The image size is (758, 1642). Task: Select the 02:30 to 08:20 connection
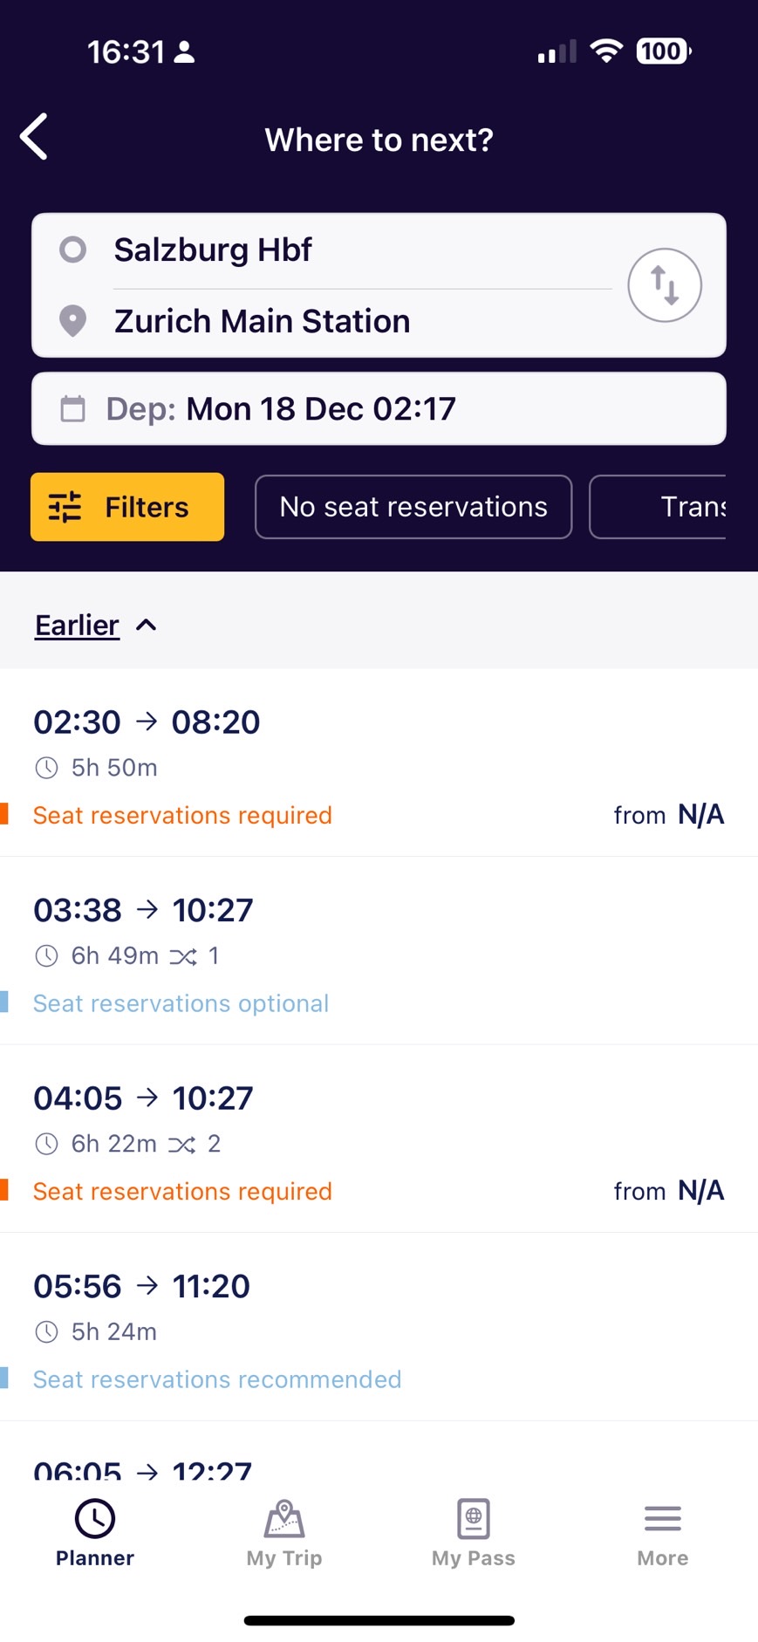(x=379, y=763)
